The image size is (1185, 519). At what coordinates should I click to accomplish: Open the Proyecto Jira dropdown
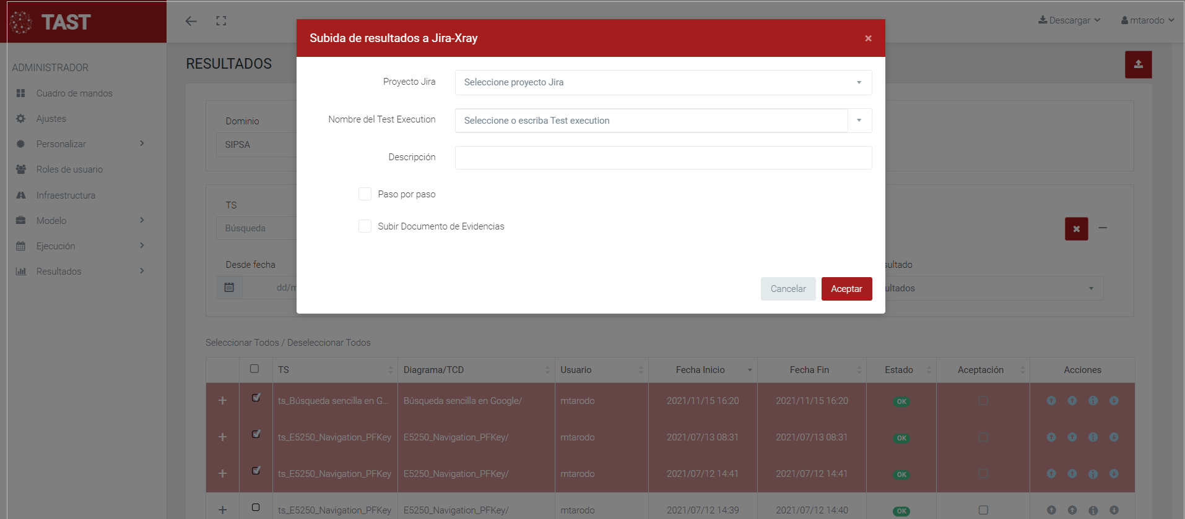pos(662,82)
